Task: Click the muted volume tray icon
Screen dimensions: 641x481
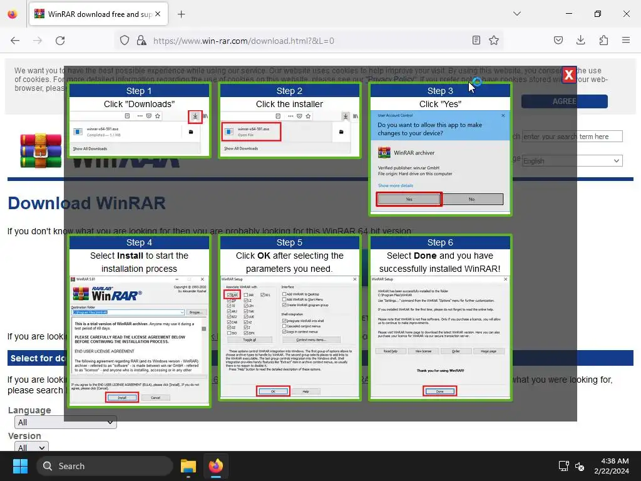Action: [580, 466]
